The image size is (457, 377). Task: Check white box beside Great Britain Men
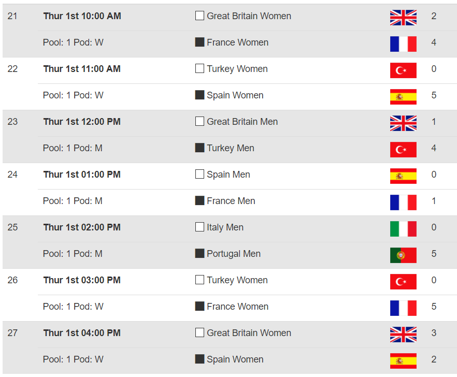[x=199, y=122]
